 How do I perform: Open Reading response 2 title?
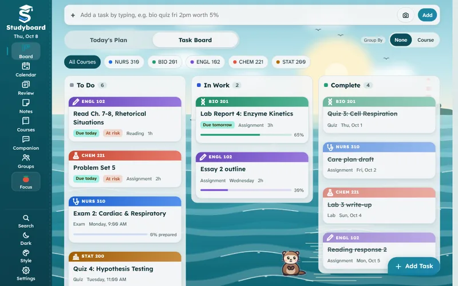pyautogui.click(x=357, y=249)
